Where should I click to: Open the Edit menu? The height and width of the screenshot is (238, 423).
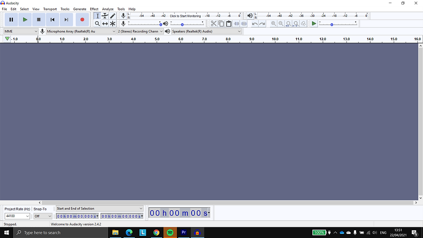click(x=13, y=9)
